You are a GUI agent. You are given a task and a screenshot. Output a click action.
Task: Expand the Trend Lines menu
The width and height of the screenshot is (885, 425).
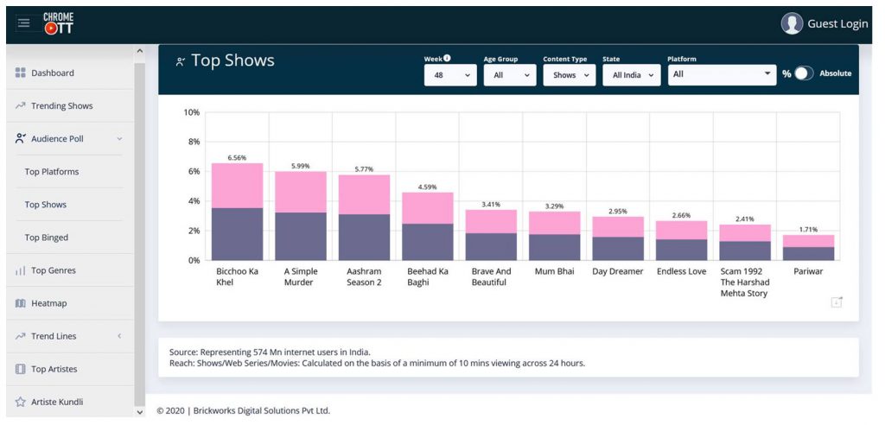tap(119, 336)
